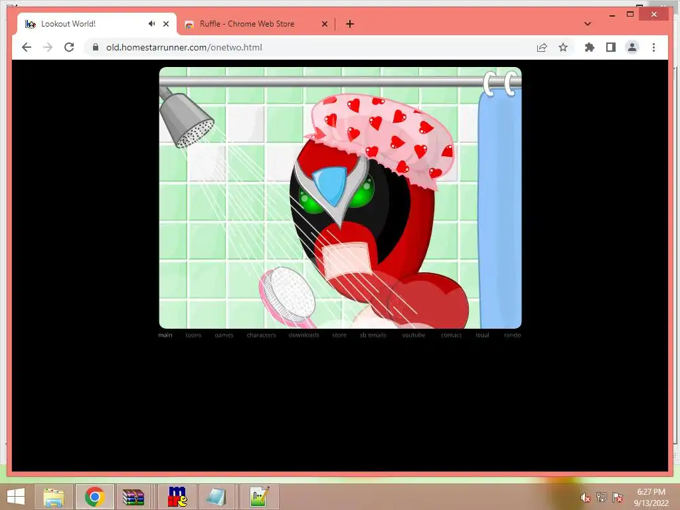Share this page using the share icon
This screenshot has width=680, height=510.
[542, 47]
